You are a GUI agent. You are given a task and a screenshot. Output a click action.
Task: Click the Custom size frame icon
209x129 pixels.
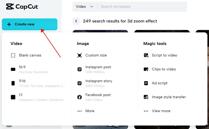[x=80, y=55]
